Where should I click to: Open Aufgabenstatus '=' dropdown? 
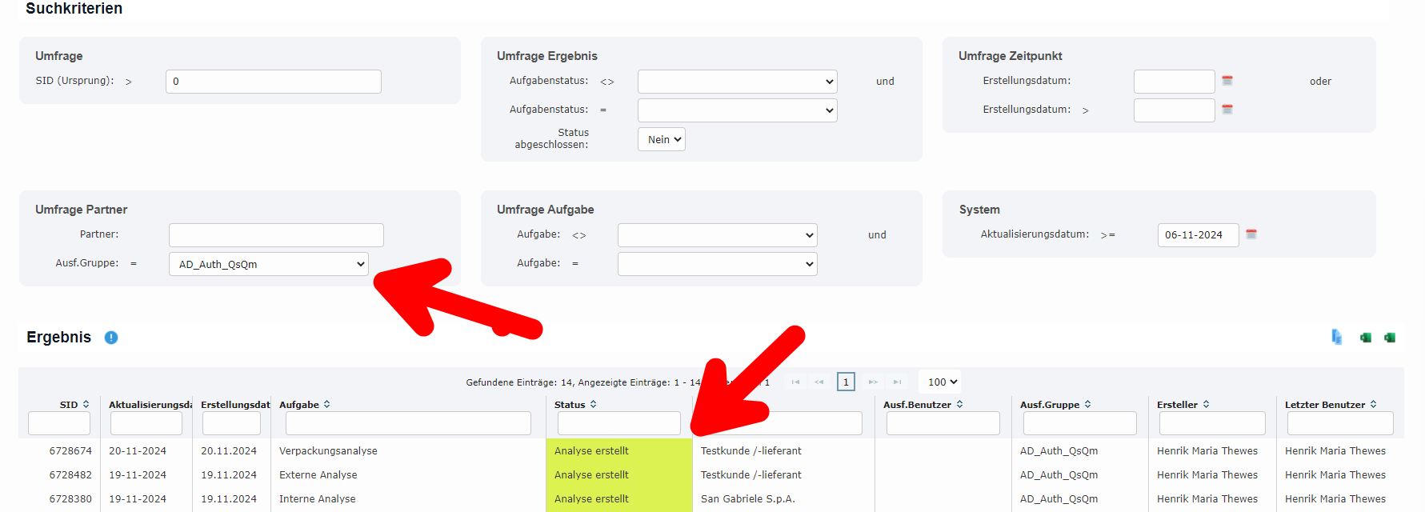[x=737, y=110]
